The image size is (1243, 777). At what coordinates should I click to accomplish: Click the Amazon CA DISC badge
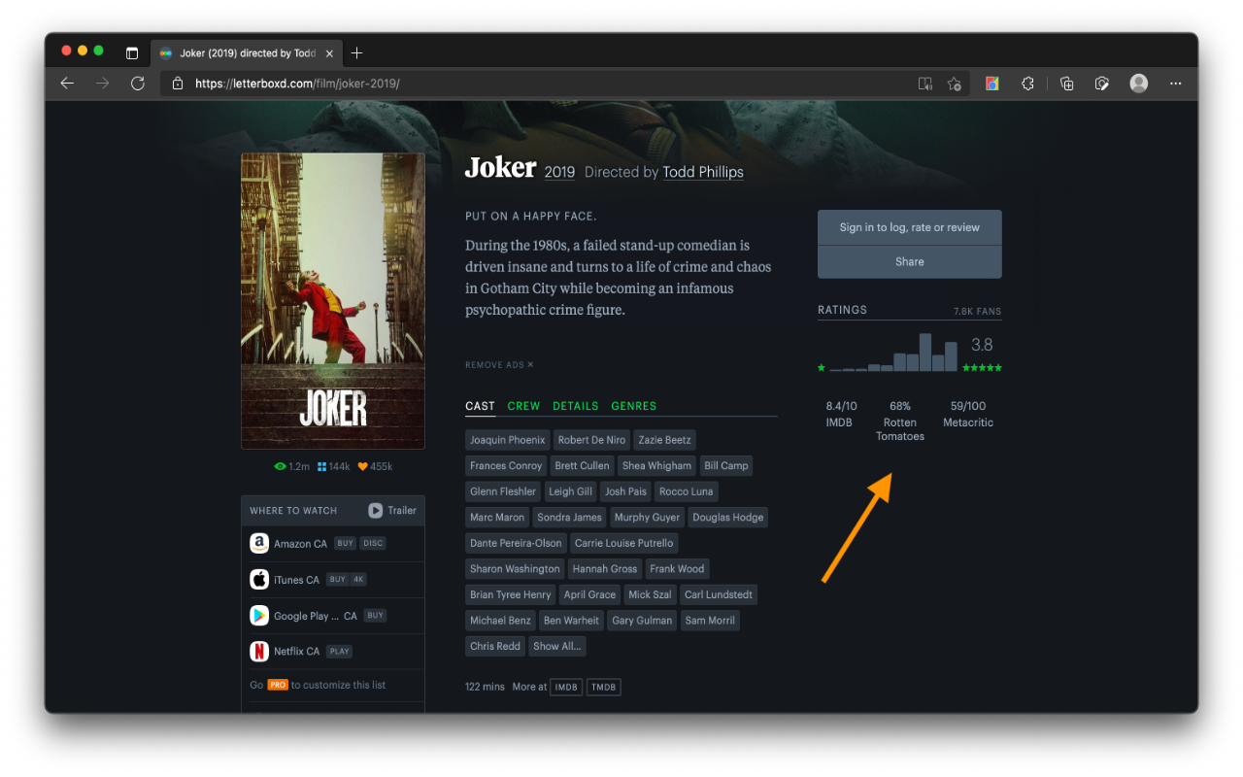[x=373, y=544]
